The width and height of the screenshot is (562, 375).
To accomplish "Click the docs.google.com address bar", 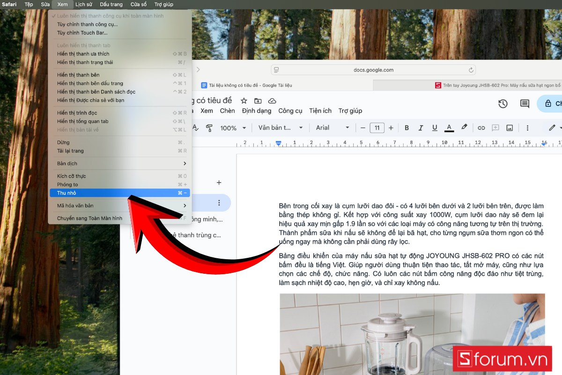I will coord(373,70).
